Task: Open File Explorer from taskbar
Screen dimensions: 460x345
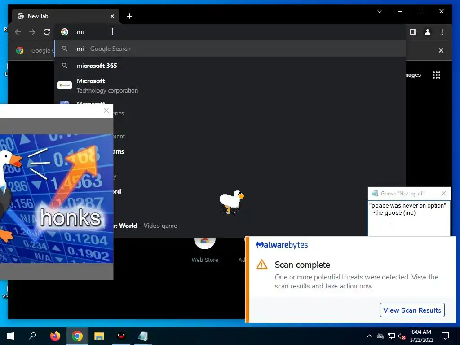Action: (99, 336)
